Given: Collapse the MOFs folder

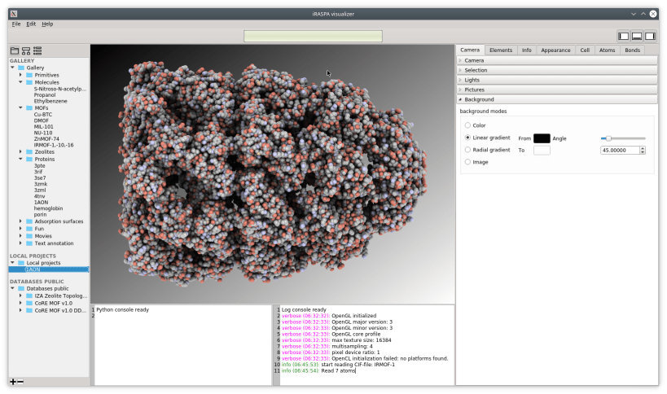Looking at the screenshot, I should [x=20, y=108].
